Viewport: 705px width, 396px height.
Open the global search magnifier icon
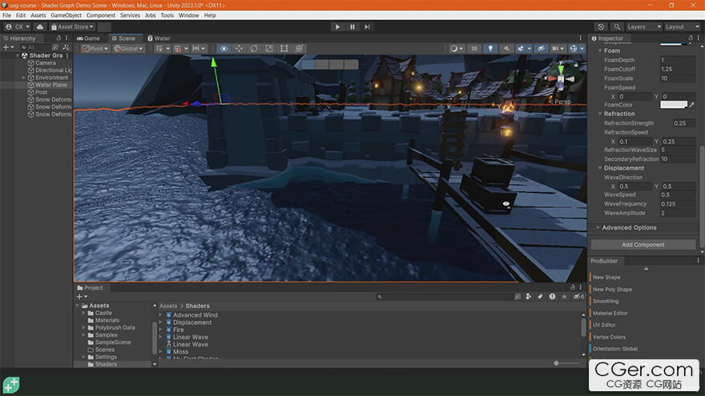pos(617,27)
